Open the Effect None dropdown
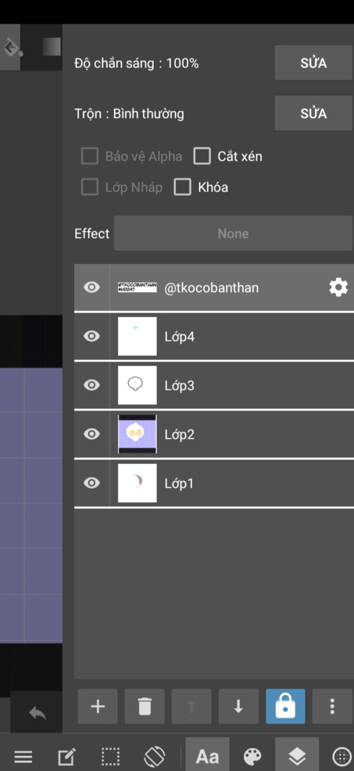 [233, 233]
